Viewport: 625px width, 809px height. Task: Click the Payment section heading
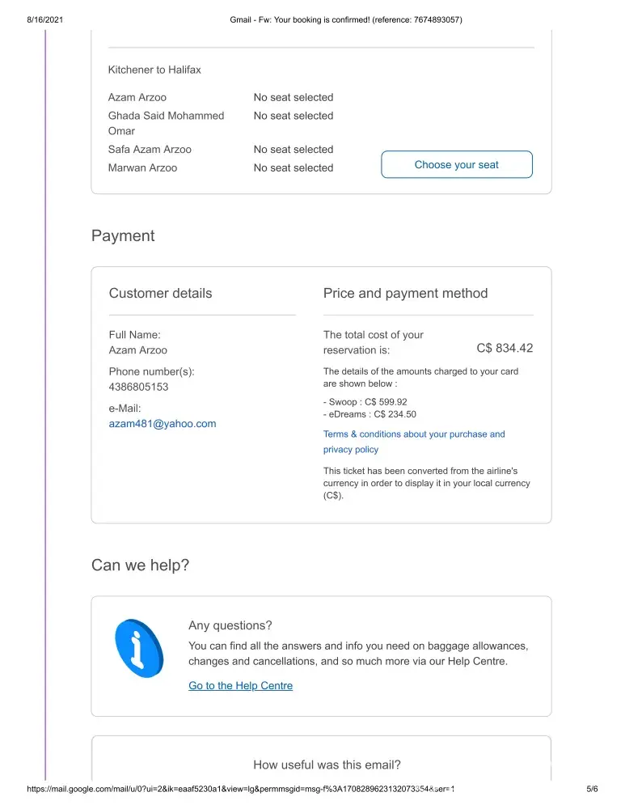pyautogui.click(x=123, y=236)
